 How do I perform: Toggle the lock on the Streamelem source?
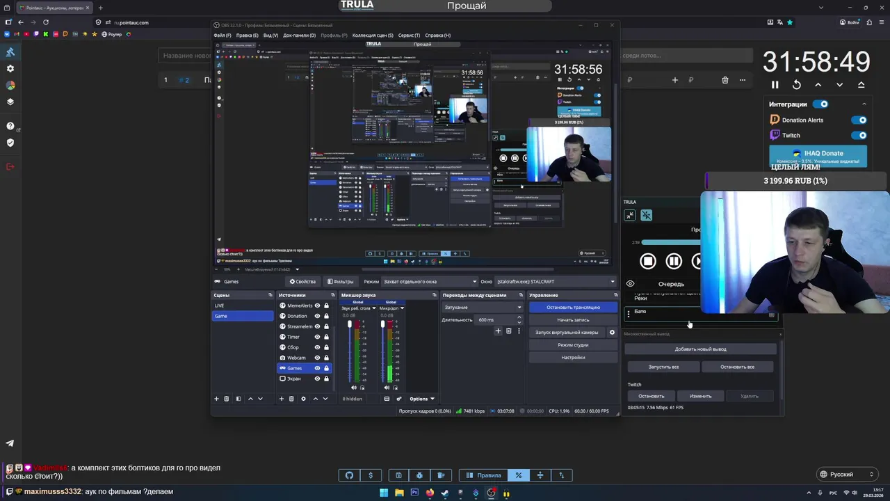[x=326, y=326]
